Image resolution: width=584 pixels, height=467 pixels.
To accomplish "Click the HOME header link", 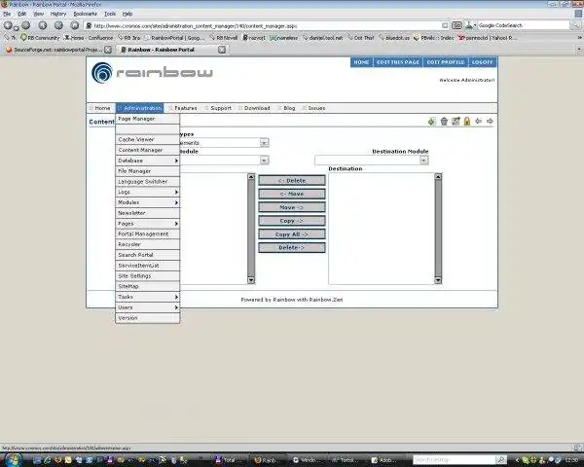I will point(361,62).
